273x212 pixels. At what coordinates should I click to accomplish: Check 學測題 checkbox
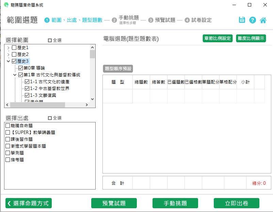click(x=8, y=153)
